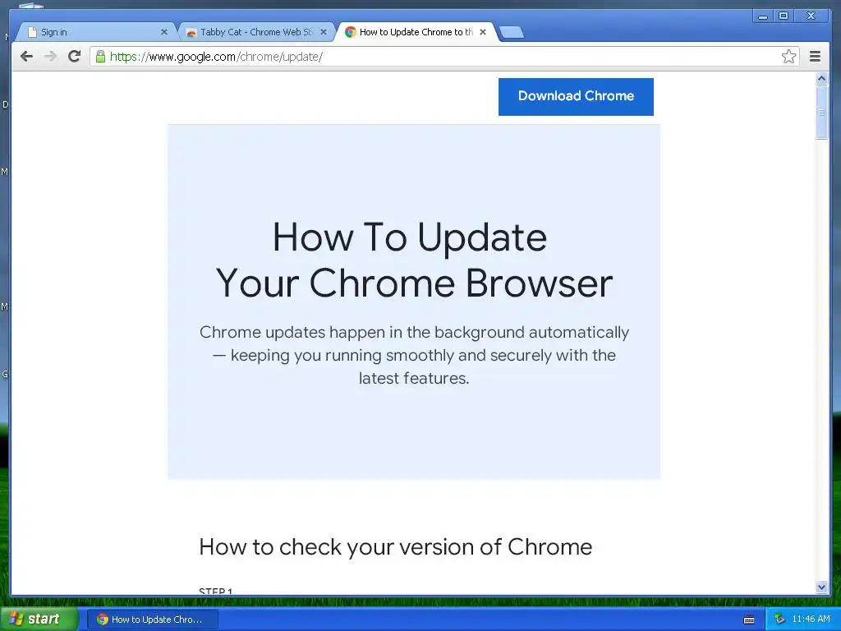Close the How to Update Chrome tab
This screenshot has width=841, height=631.
click(x=483, y=32)
